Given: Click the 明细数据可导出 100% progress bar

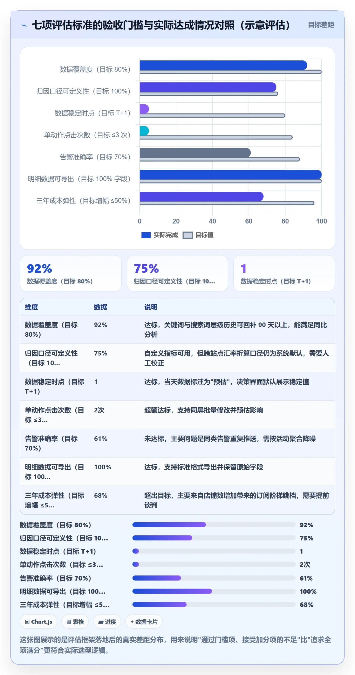Looking at the screenshot, I should pyautogui.click(x=214, y=591).
